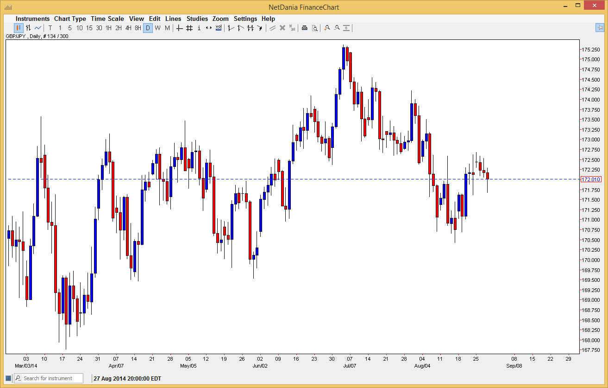
Task: Click the info (i) data icon
Action: pos(199,28)
